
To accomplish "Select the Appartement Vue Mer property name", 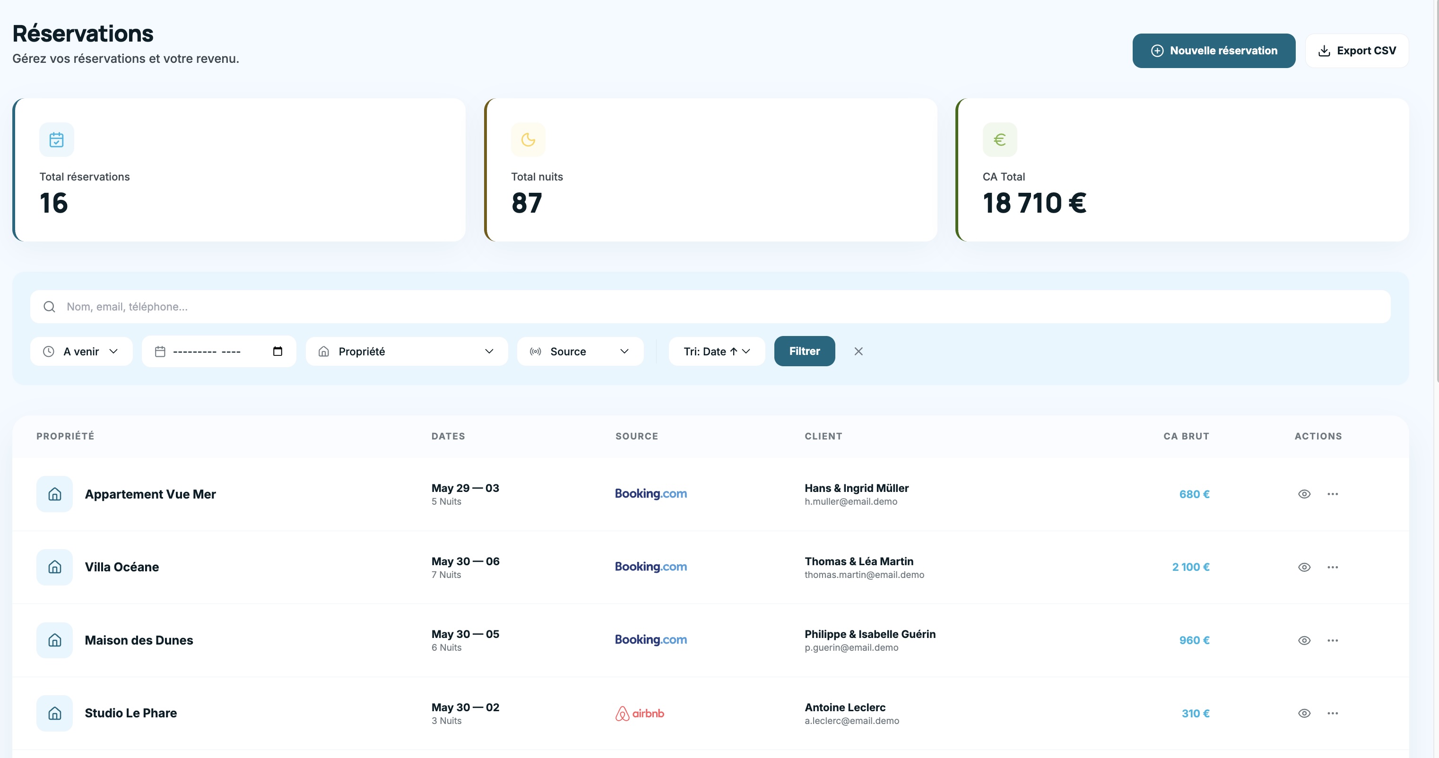I will 150,494.
